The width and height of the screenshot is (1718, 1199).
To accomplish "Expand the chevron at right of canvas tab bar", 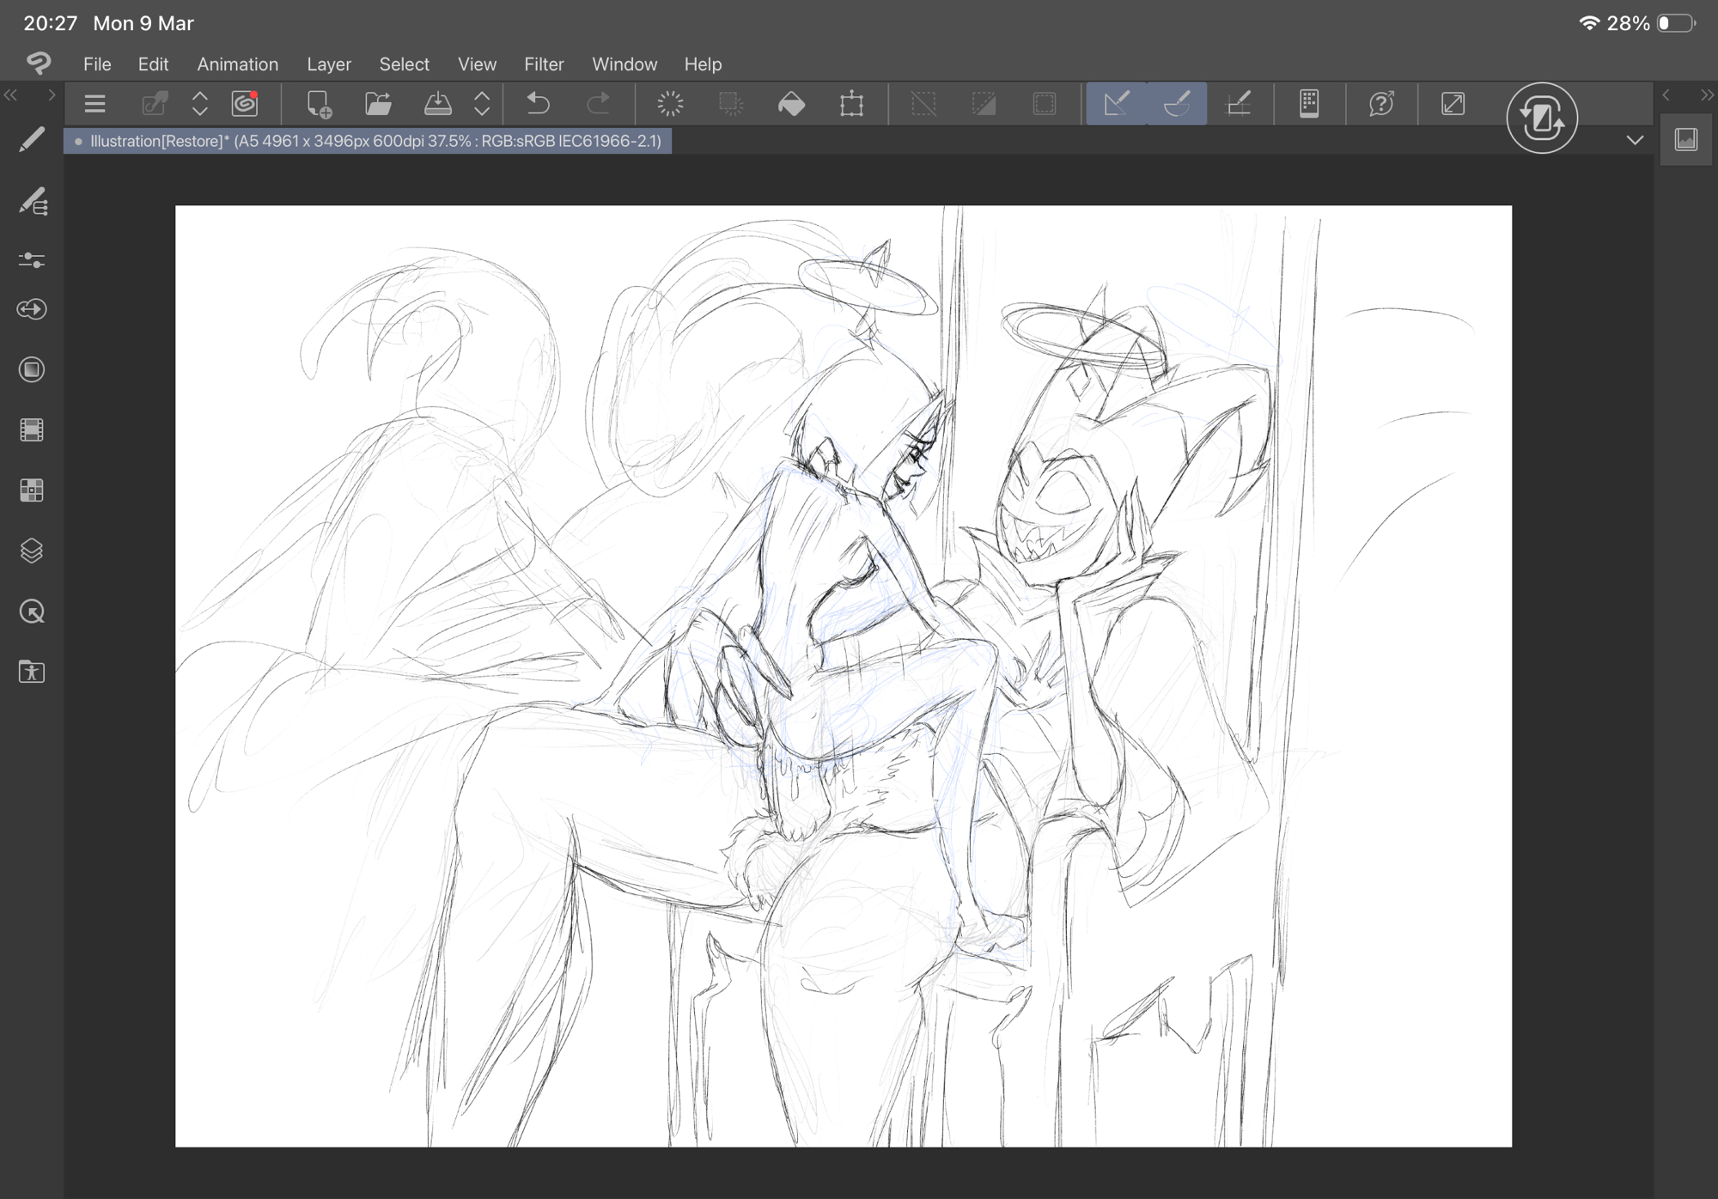I will click(1635, 140).
